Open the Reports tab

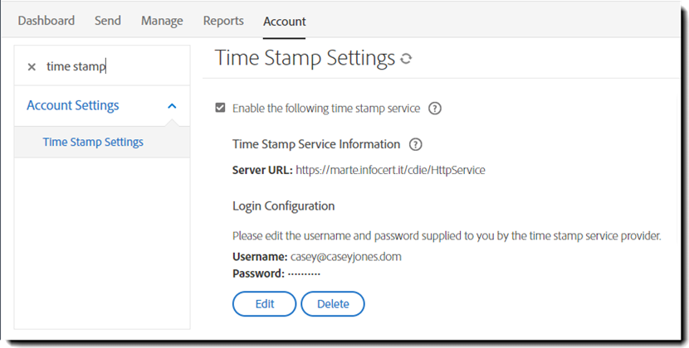pyautogui.click(x=223, y=21)
